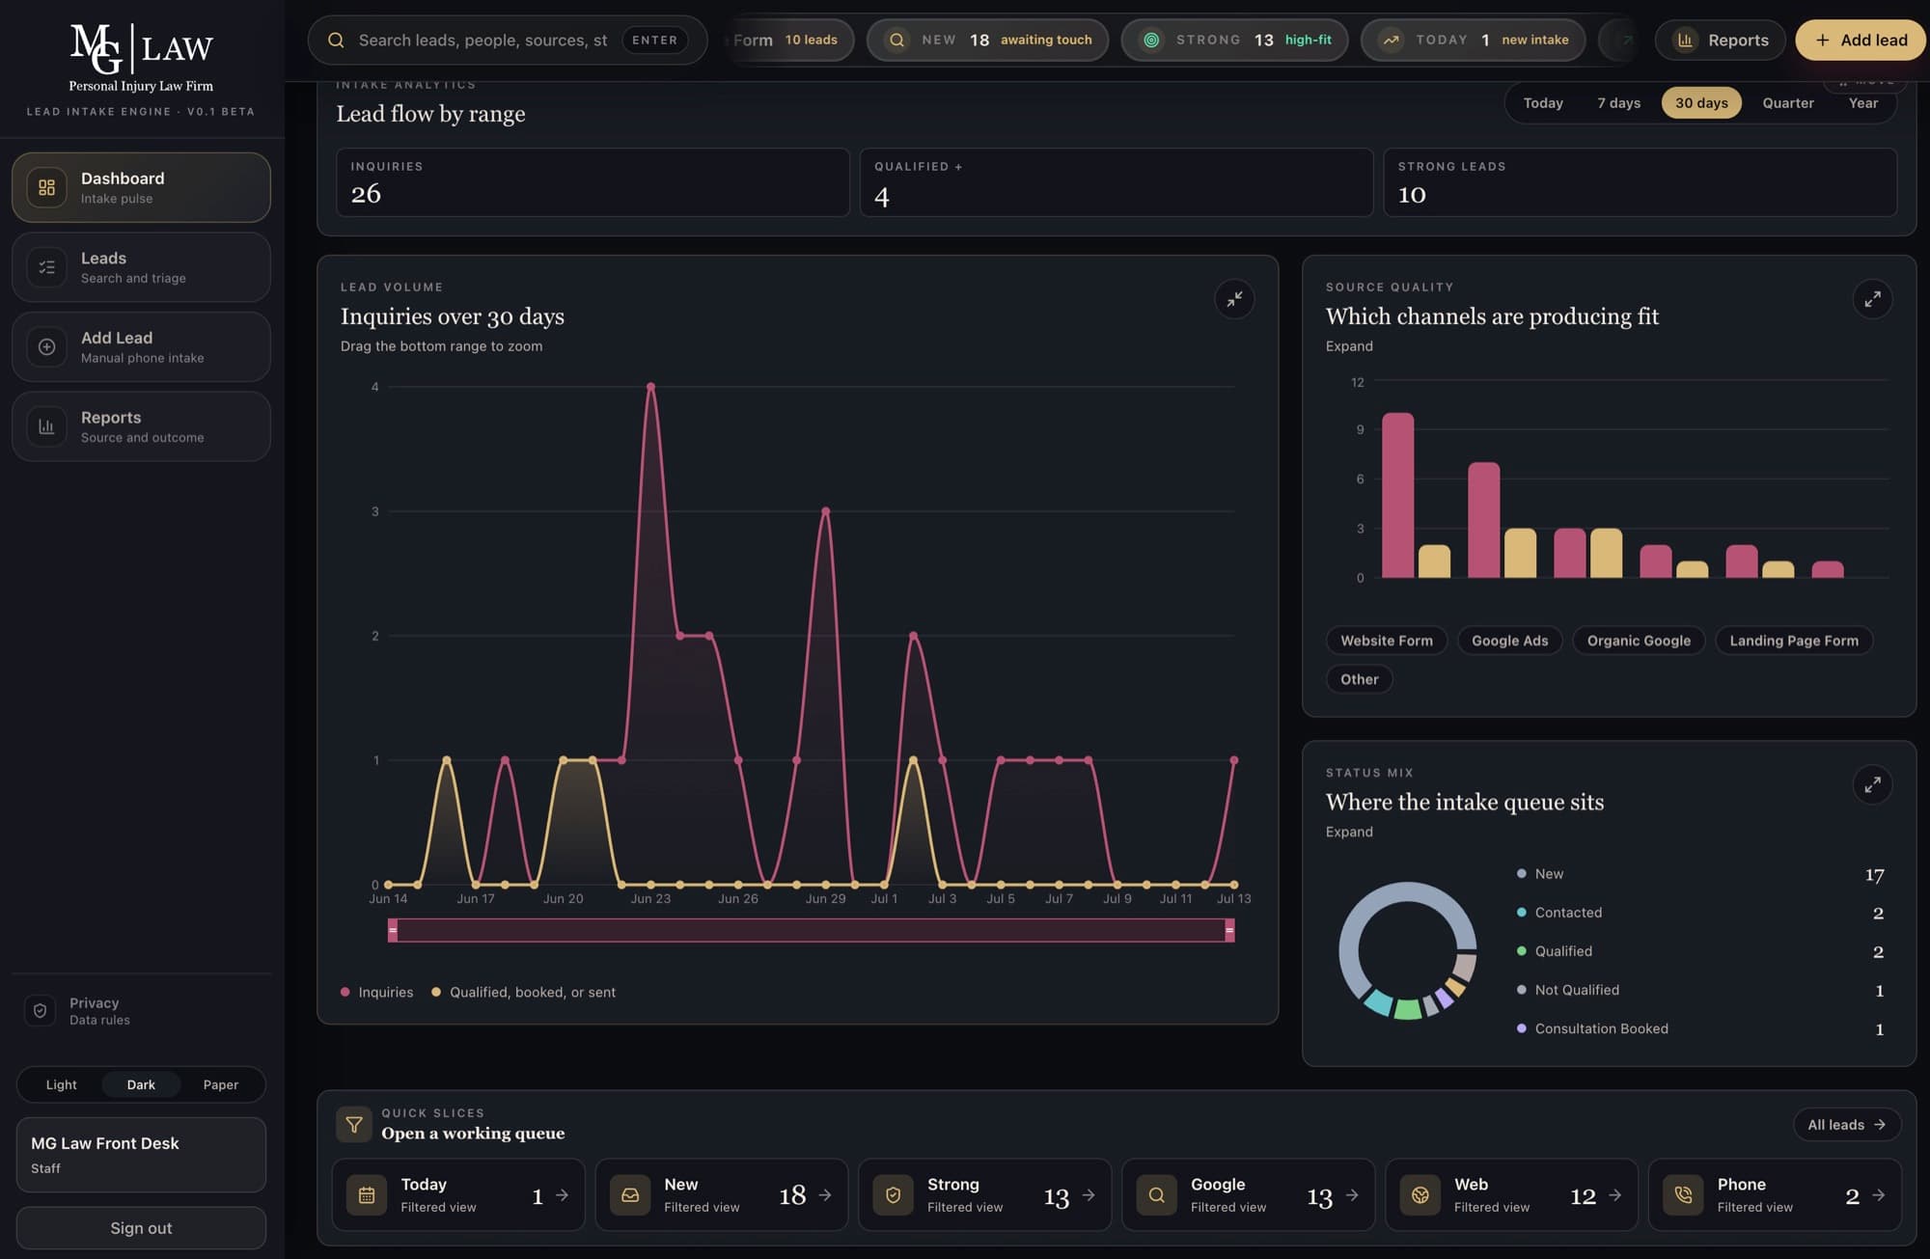Click the trend arrow icon in TODAY pill

pyautogui.click(x=1391, y=41)
